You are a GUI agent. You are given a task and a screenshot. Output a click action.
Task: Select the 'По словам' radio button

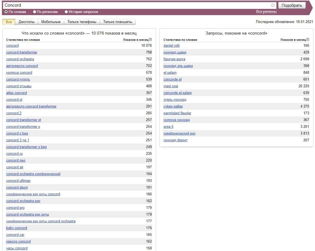coord(6,12)
